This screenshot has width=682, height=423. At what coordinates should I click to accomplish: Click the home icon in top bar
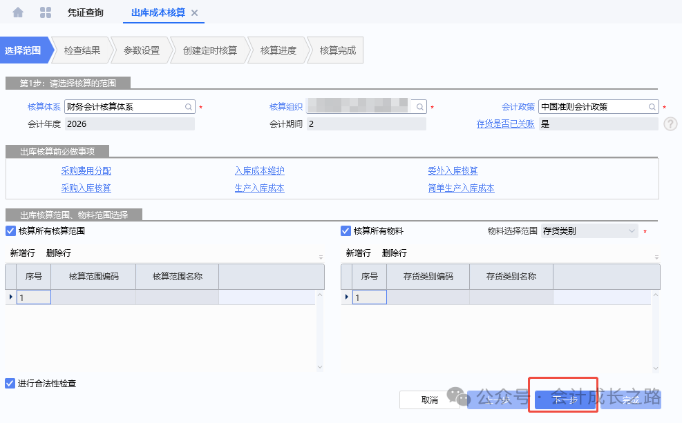pos(18,12)
